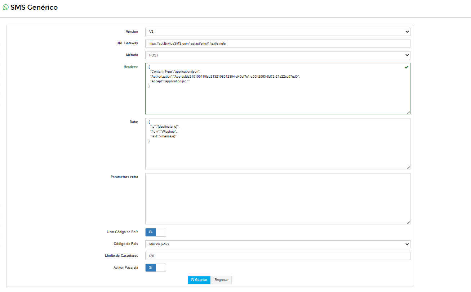471x292 pixels.
Task: Click the SMS Genérico page title
Action: pyautogui.click(x=34, y=8)
